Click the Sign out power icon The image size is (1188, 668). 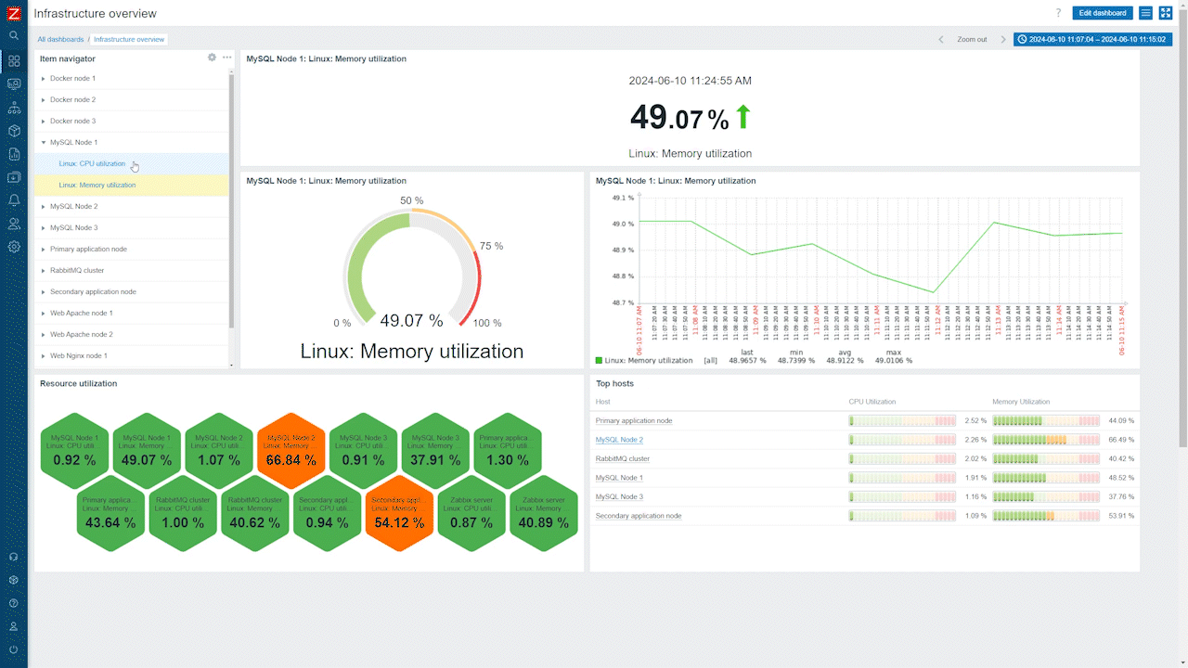(x=14, y=649)
